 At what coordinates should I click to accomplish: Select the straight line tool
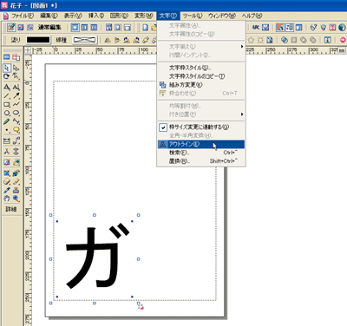[x=7, y=95]
